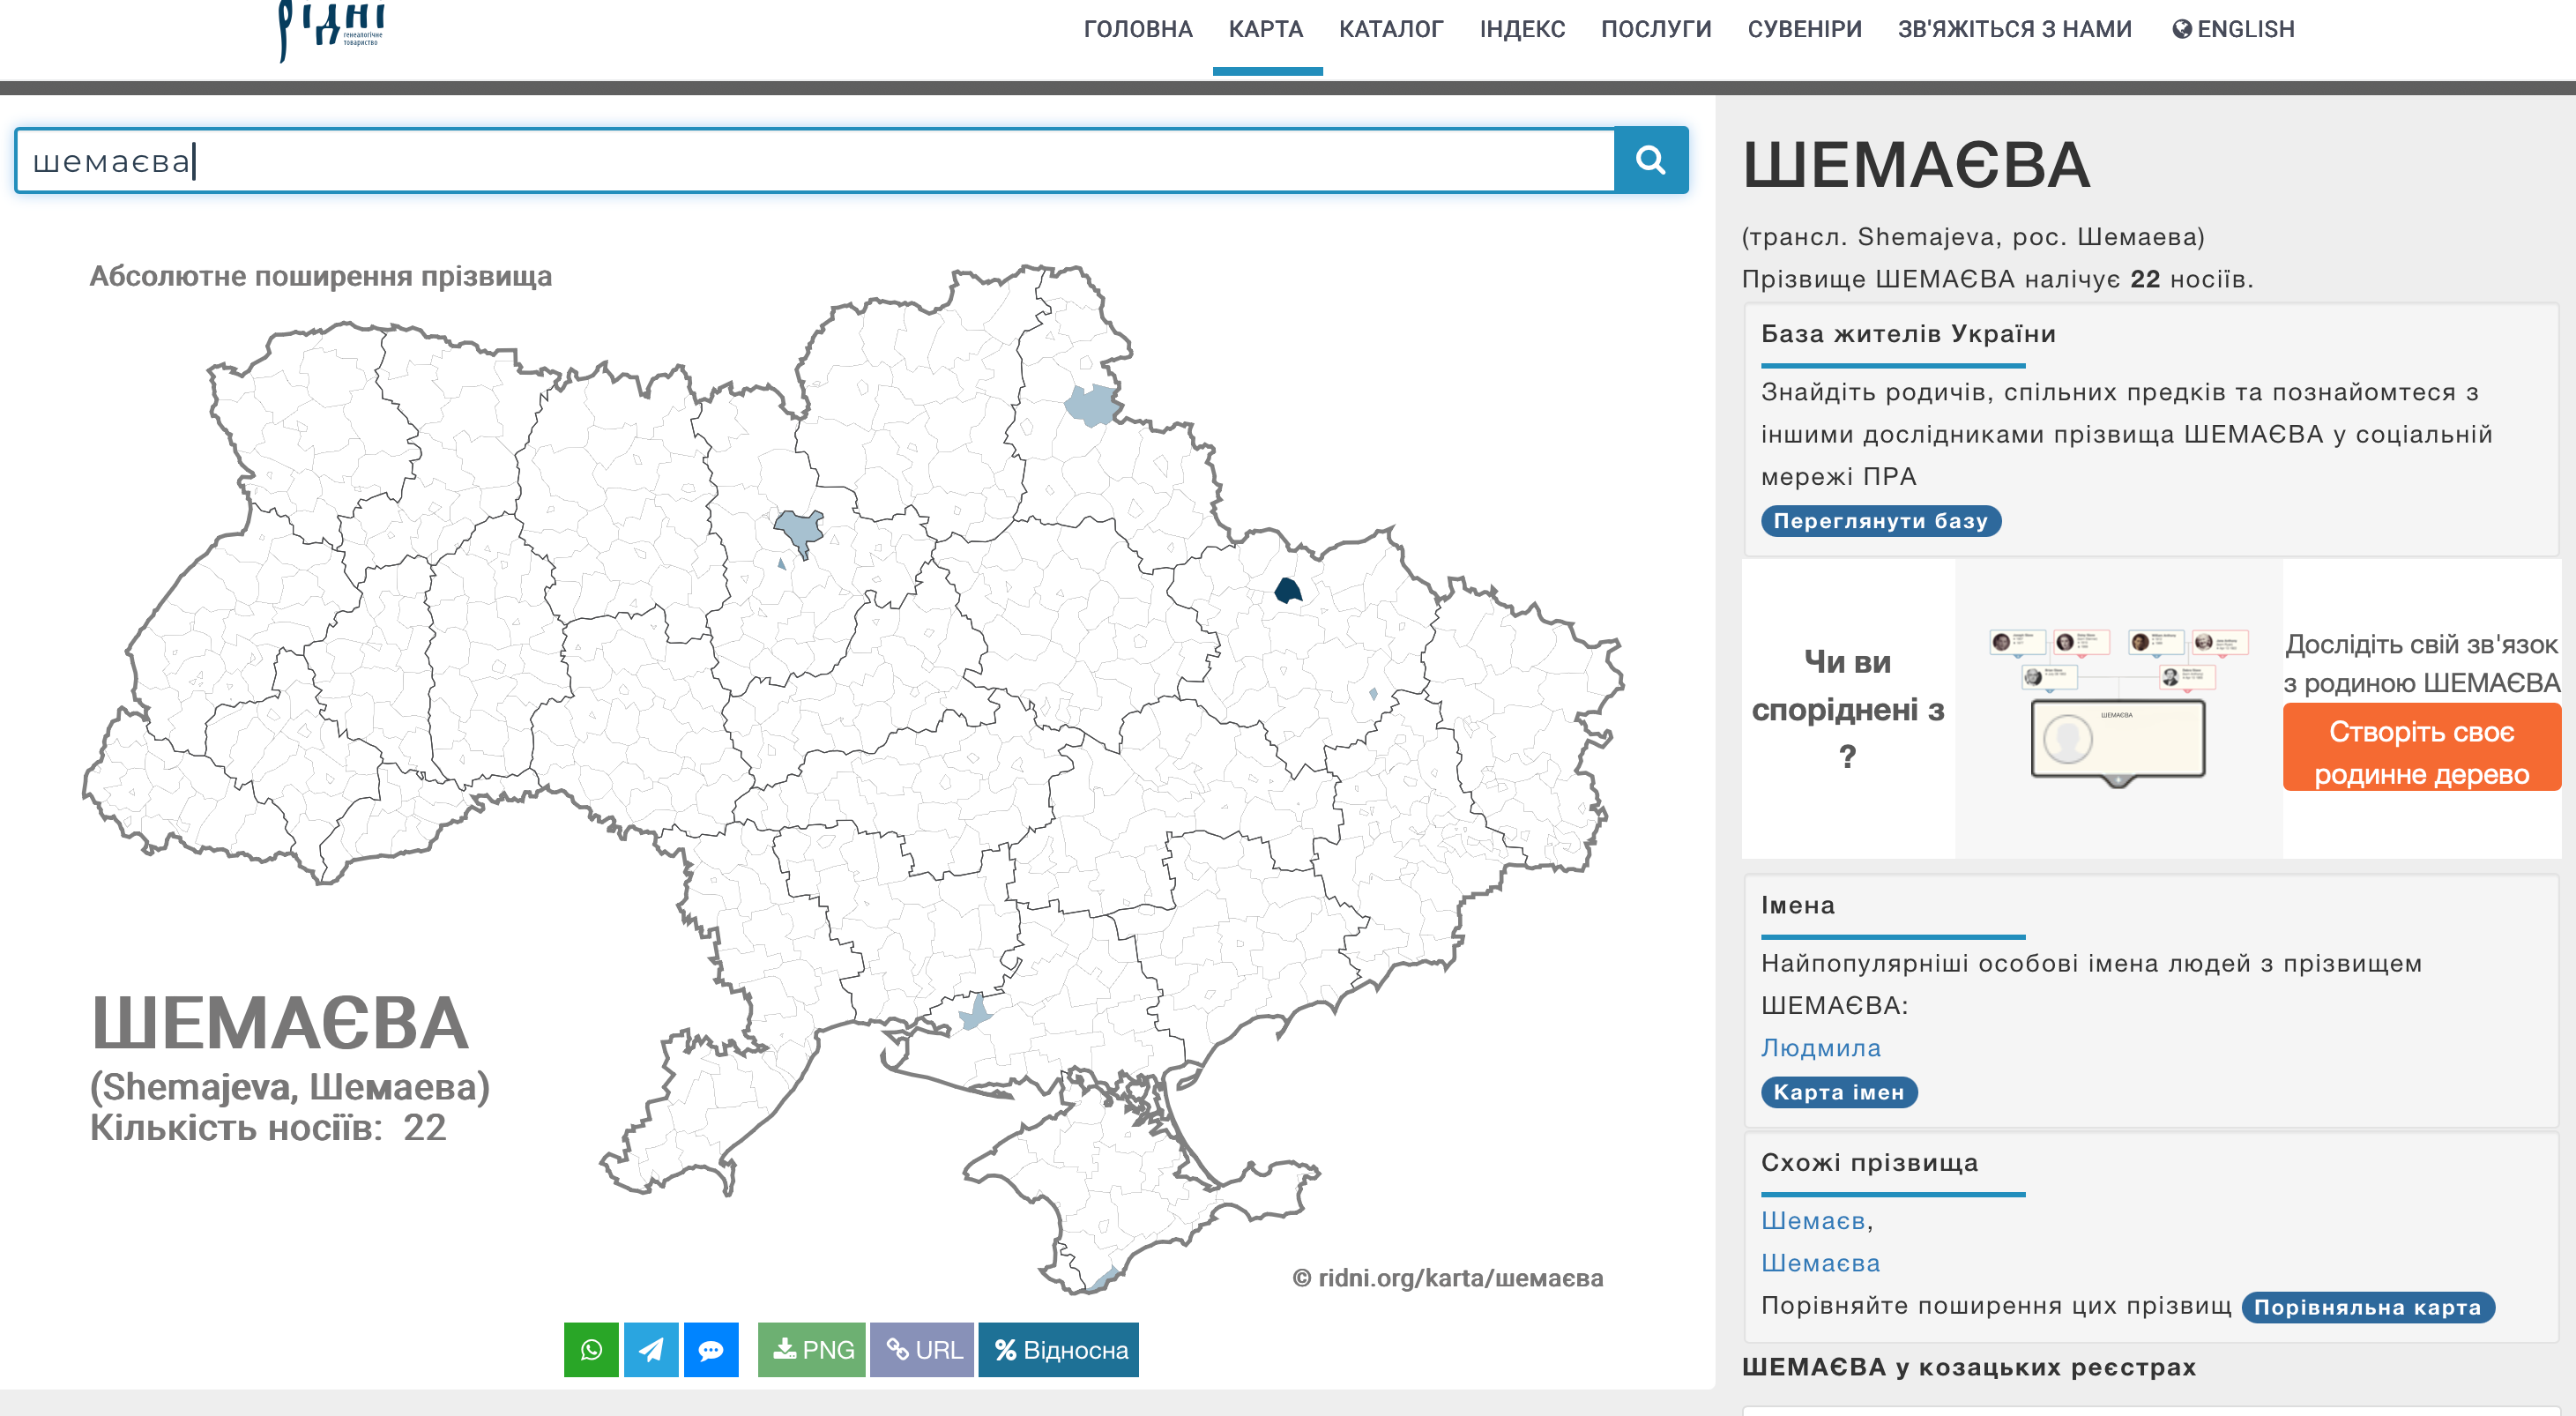This screenshot has height=1416, width=2576.
Task: Open the КАТАЛОГ menu item
Action: pos(1391,29)
